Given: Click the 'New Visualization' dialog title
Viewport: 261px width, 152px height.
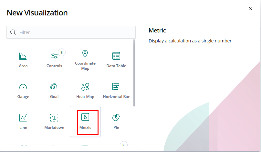Looking at the screenshot, I should pyautogui.click(x=37, y=13).
